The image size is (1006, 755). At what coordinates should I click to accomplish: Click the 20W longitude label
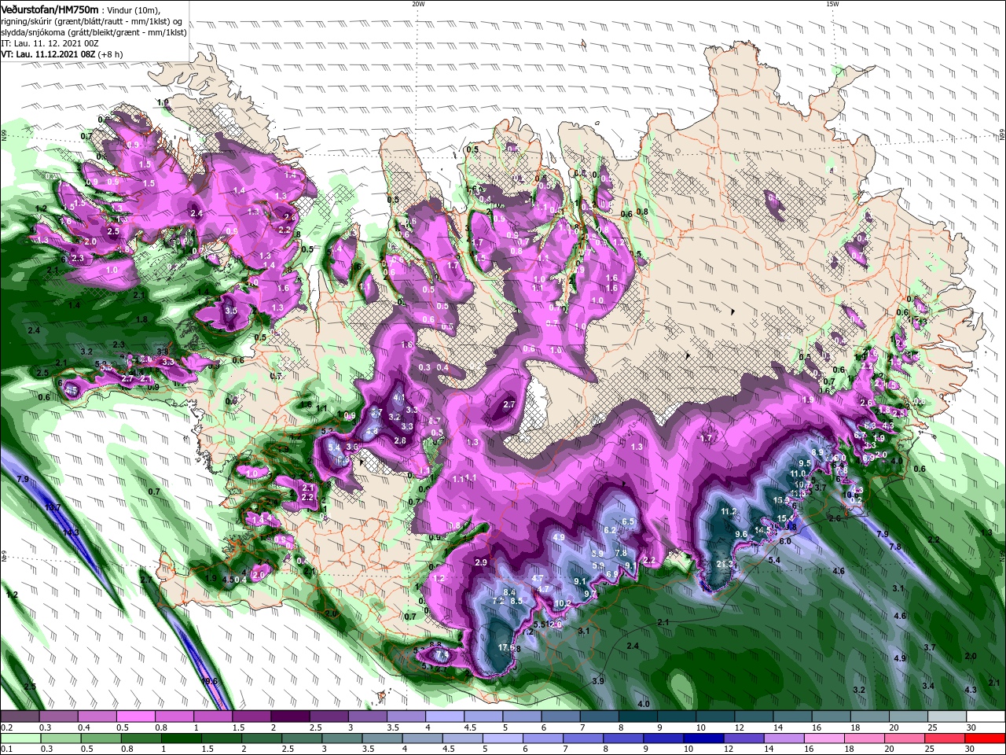tap(418, 4)
